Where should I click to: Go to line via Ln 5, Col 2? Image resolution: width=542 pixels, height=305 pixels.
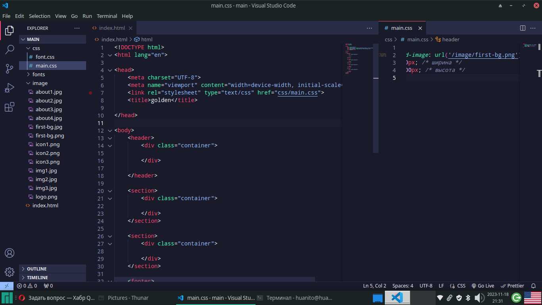click(x=375, y=286)
